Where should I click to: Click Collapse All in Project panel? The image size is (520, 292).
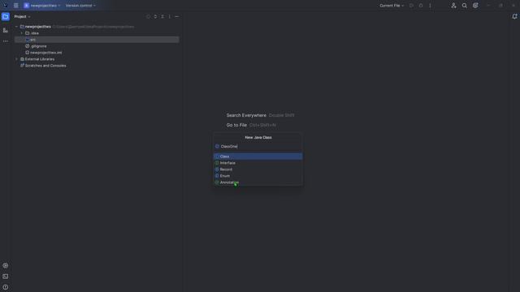tap(162, 16)
